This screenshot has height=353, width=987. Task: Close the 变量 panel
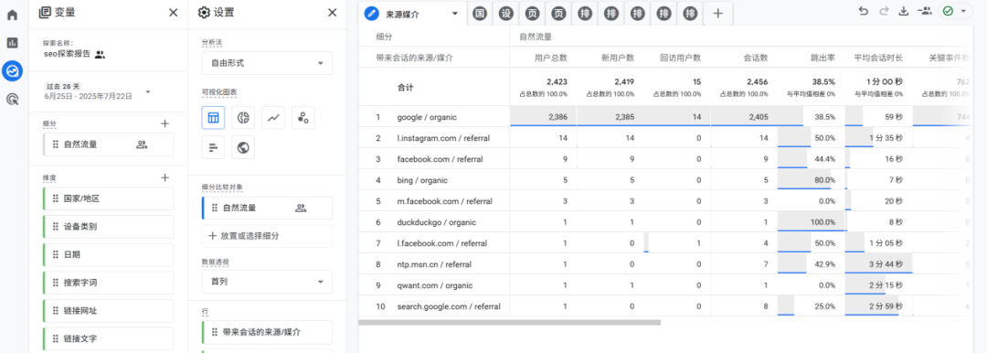(173, 13)
